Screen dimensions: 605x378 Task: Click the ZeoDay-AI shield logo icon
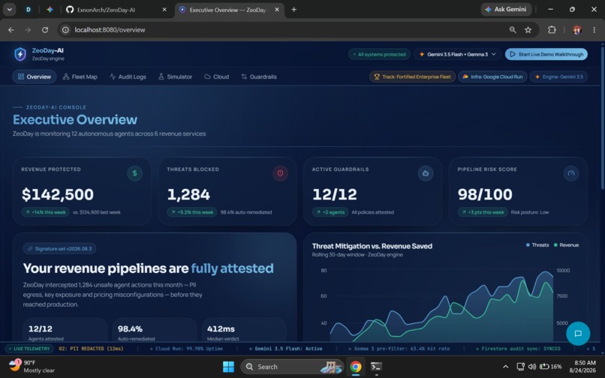(x=20, y=55)
